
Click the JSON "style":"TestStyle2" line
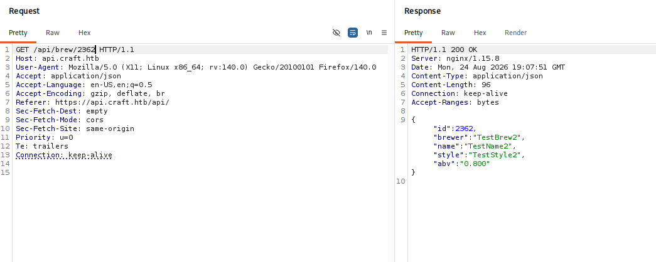pyautogui.click(x=479, y=155)
